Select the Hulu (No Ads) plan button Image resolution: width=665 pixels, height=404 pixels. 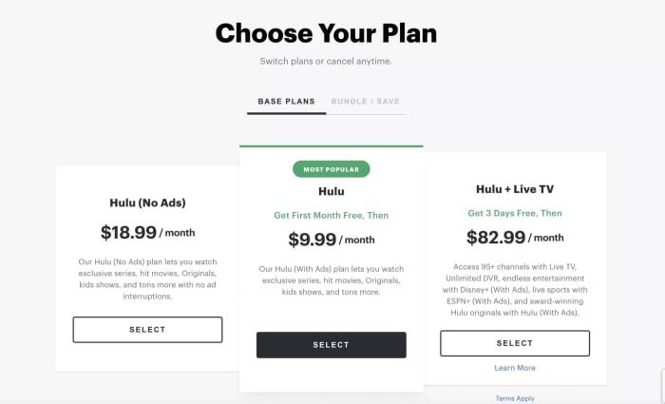coord(147,330)
